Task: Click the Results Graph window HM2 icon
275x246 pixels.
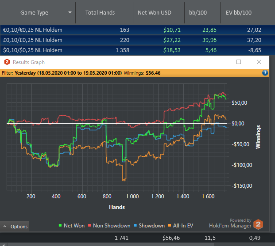Action: coord(7,62)
